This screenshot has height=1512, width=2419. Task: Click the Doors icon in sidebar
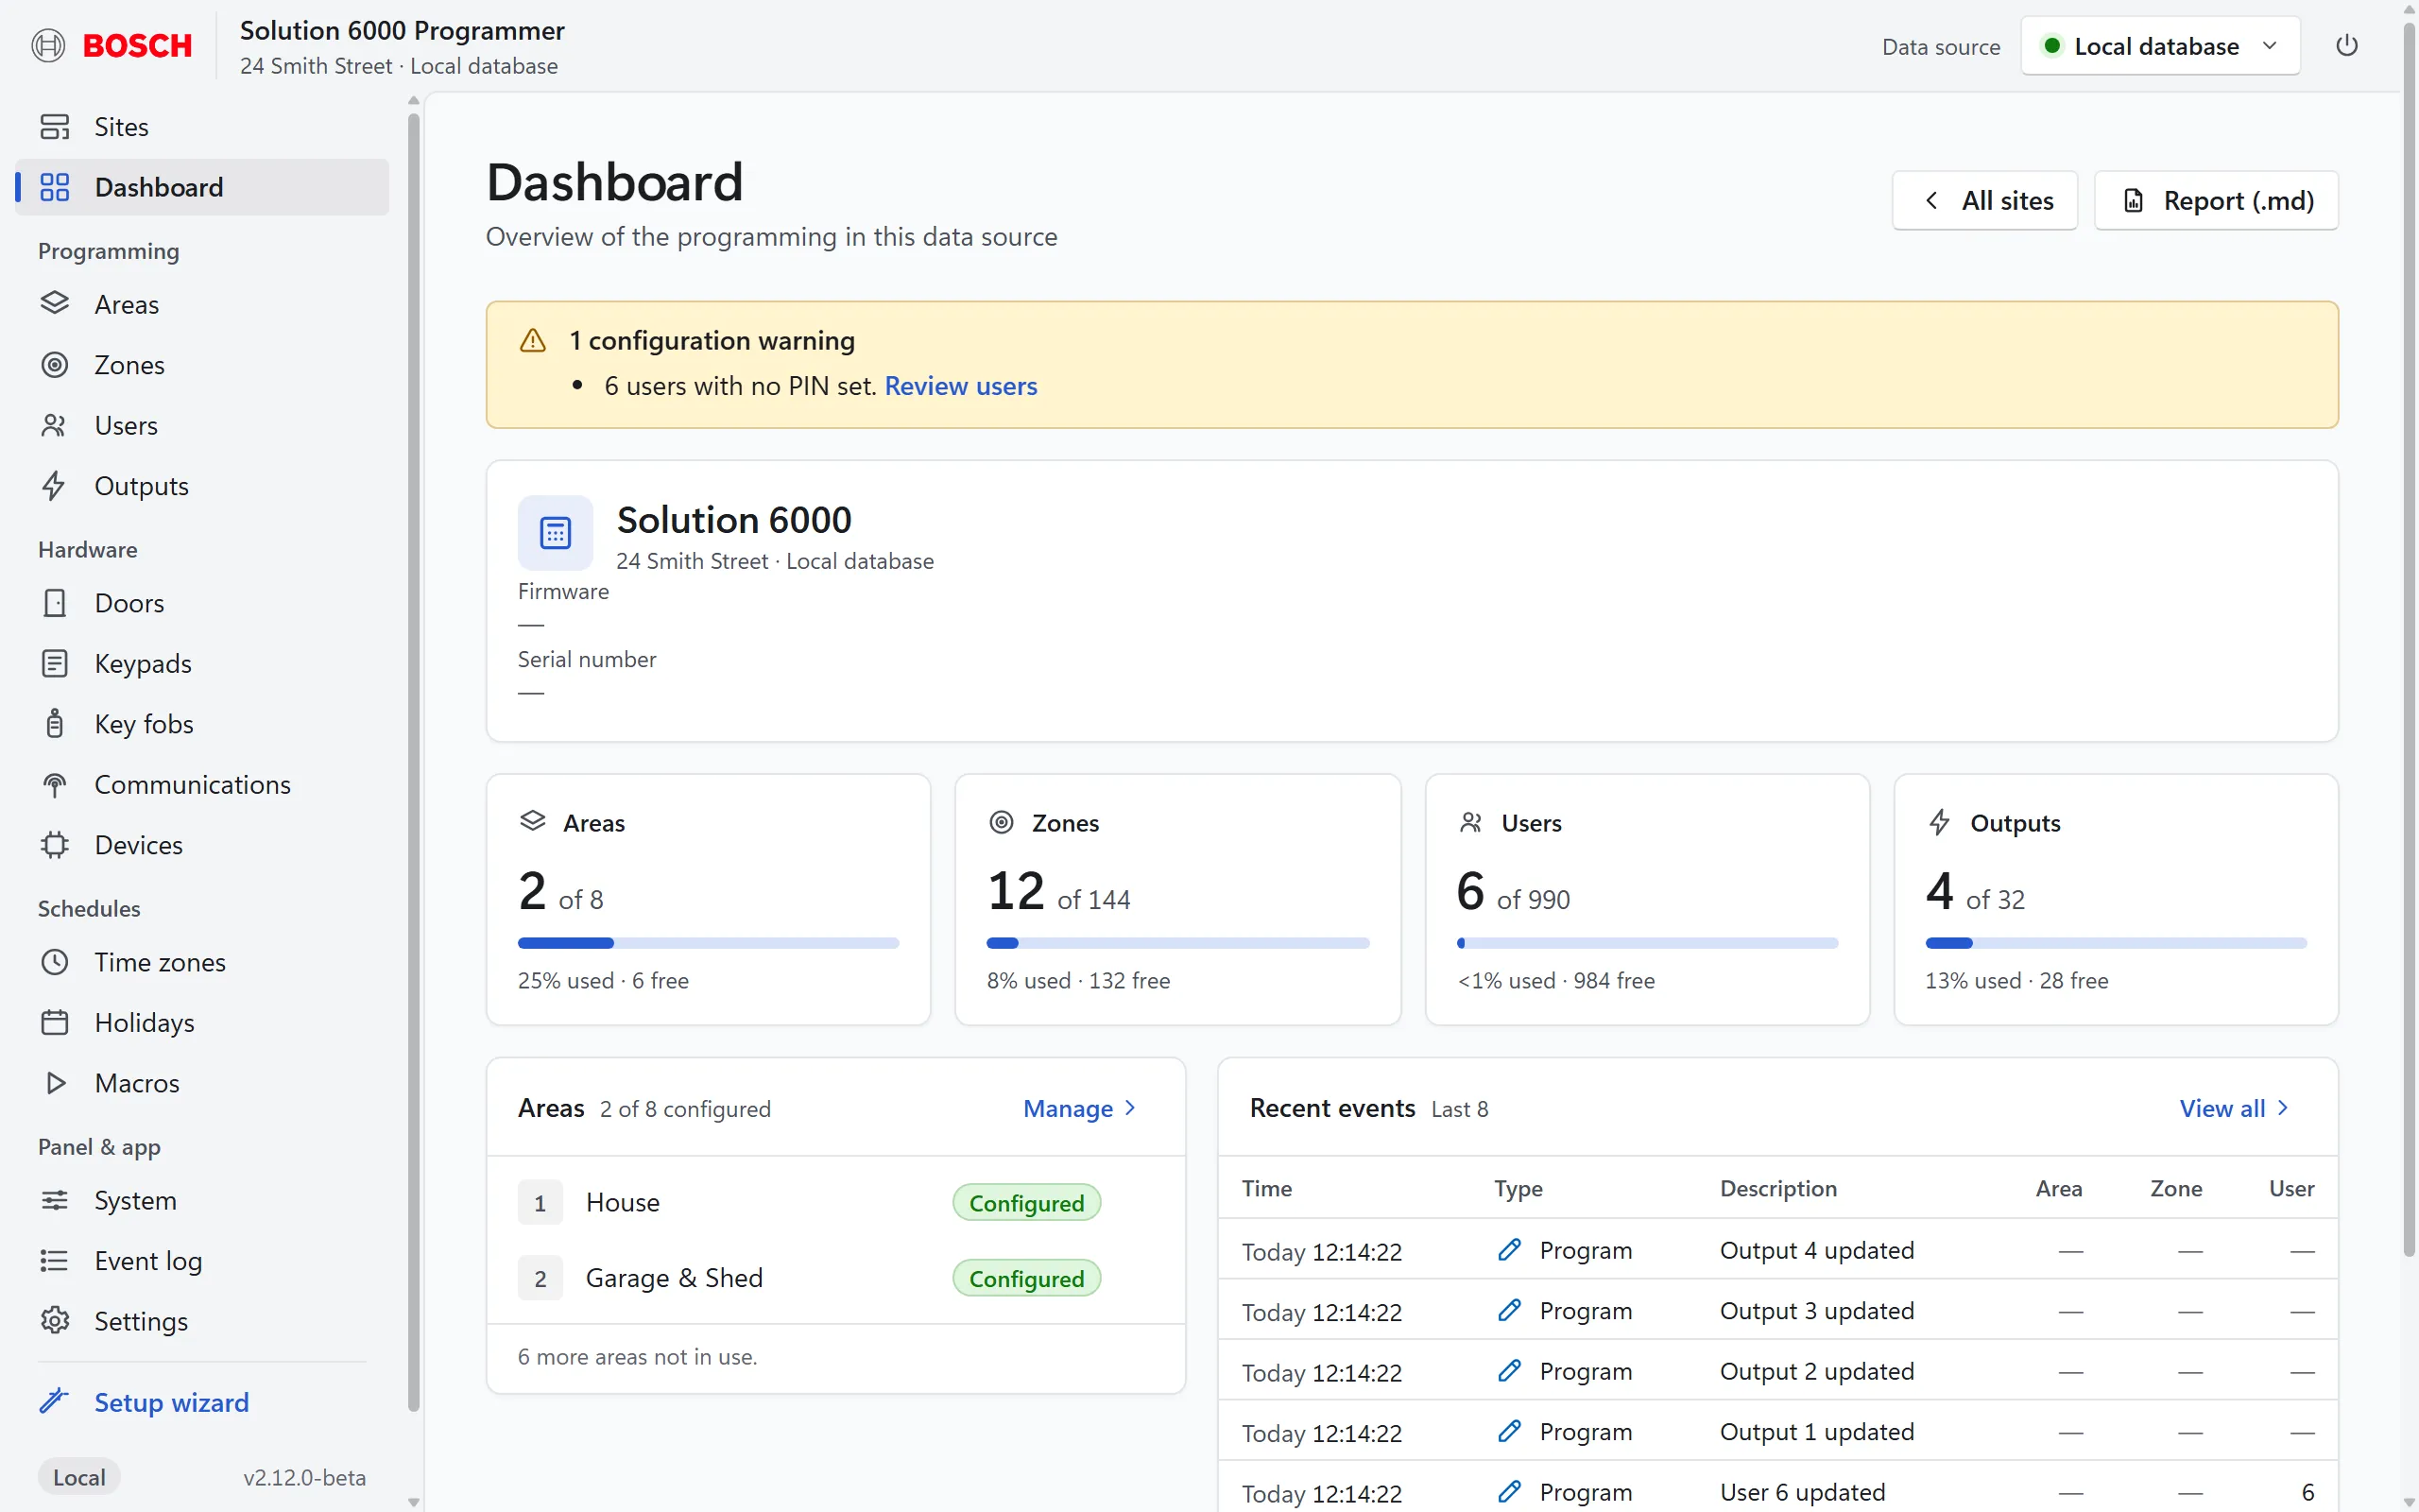(54, 603)
